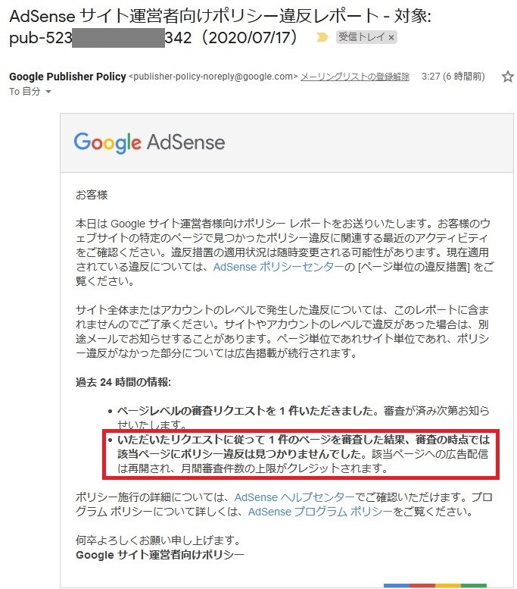This screenshot has width=517, height=589.
Task: Remove the 受信トレイ label with its x
Action: 391,38
